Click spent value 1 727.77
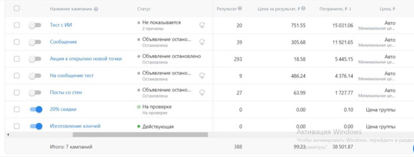The height and width of the screenshot is (157, 414). (344, 93)
